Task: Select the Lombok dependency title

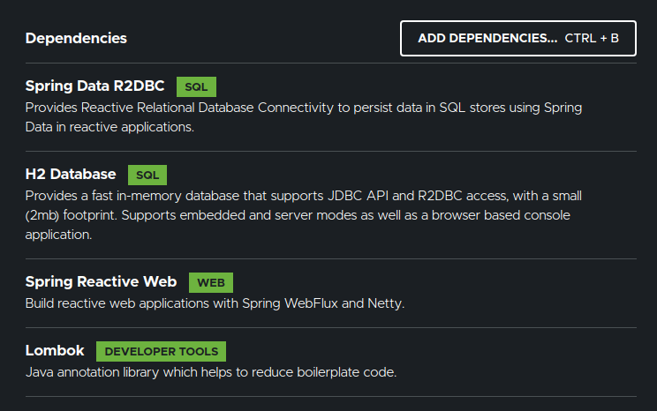Action: [x=55, y=350]
